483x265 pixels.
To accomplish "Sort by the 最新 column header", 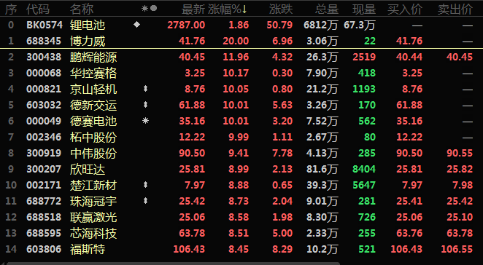I will [193, 9].
